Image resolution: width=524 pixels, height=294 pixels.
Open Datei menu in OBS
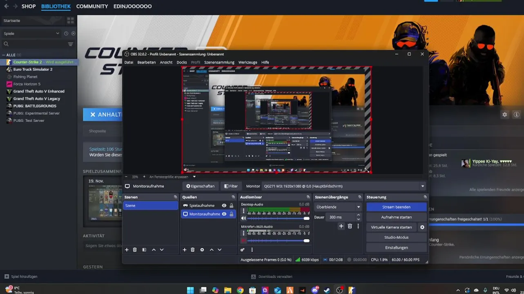point(129,62)
